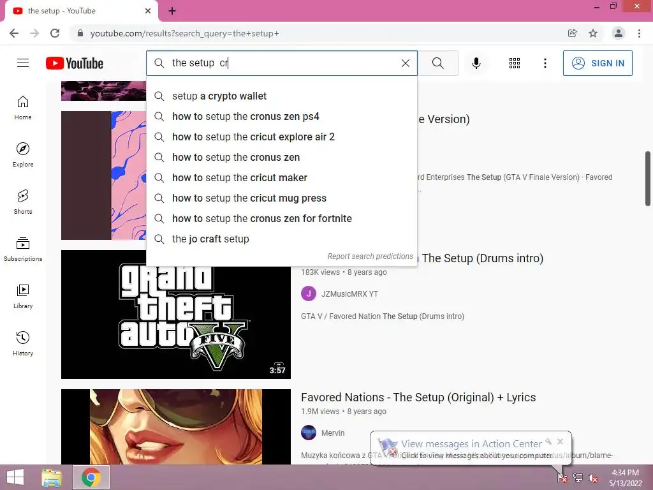
Task: Select suggestion 'the jo craft setup'
Action: [x=281, y=239]
